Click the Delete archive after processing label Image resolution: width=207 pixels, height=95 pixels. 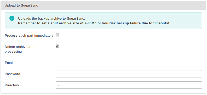(x=20, y=49)
